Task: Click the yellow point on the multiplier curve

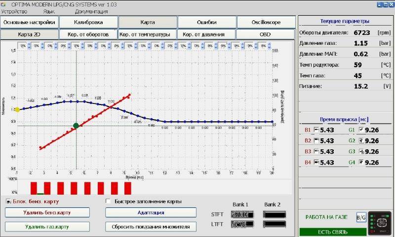Action: coord(17,109)
